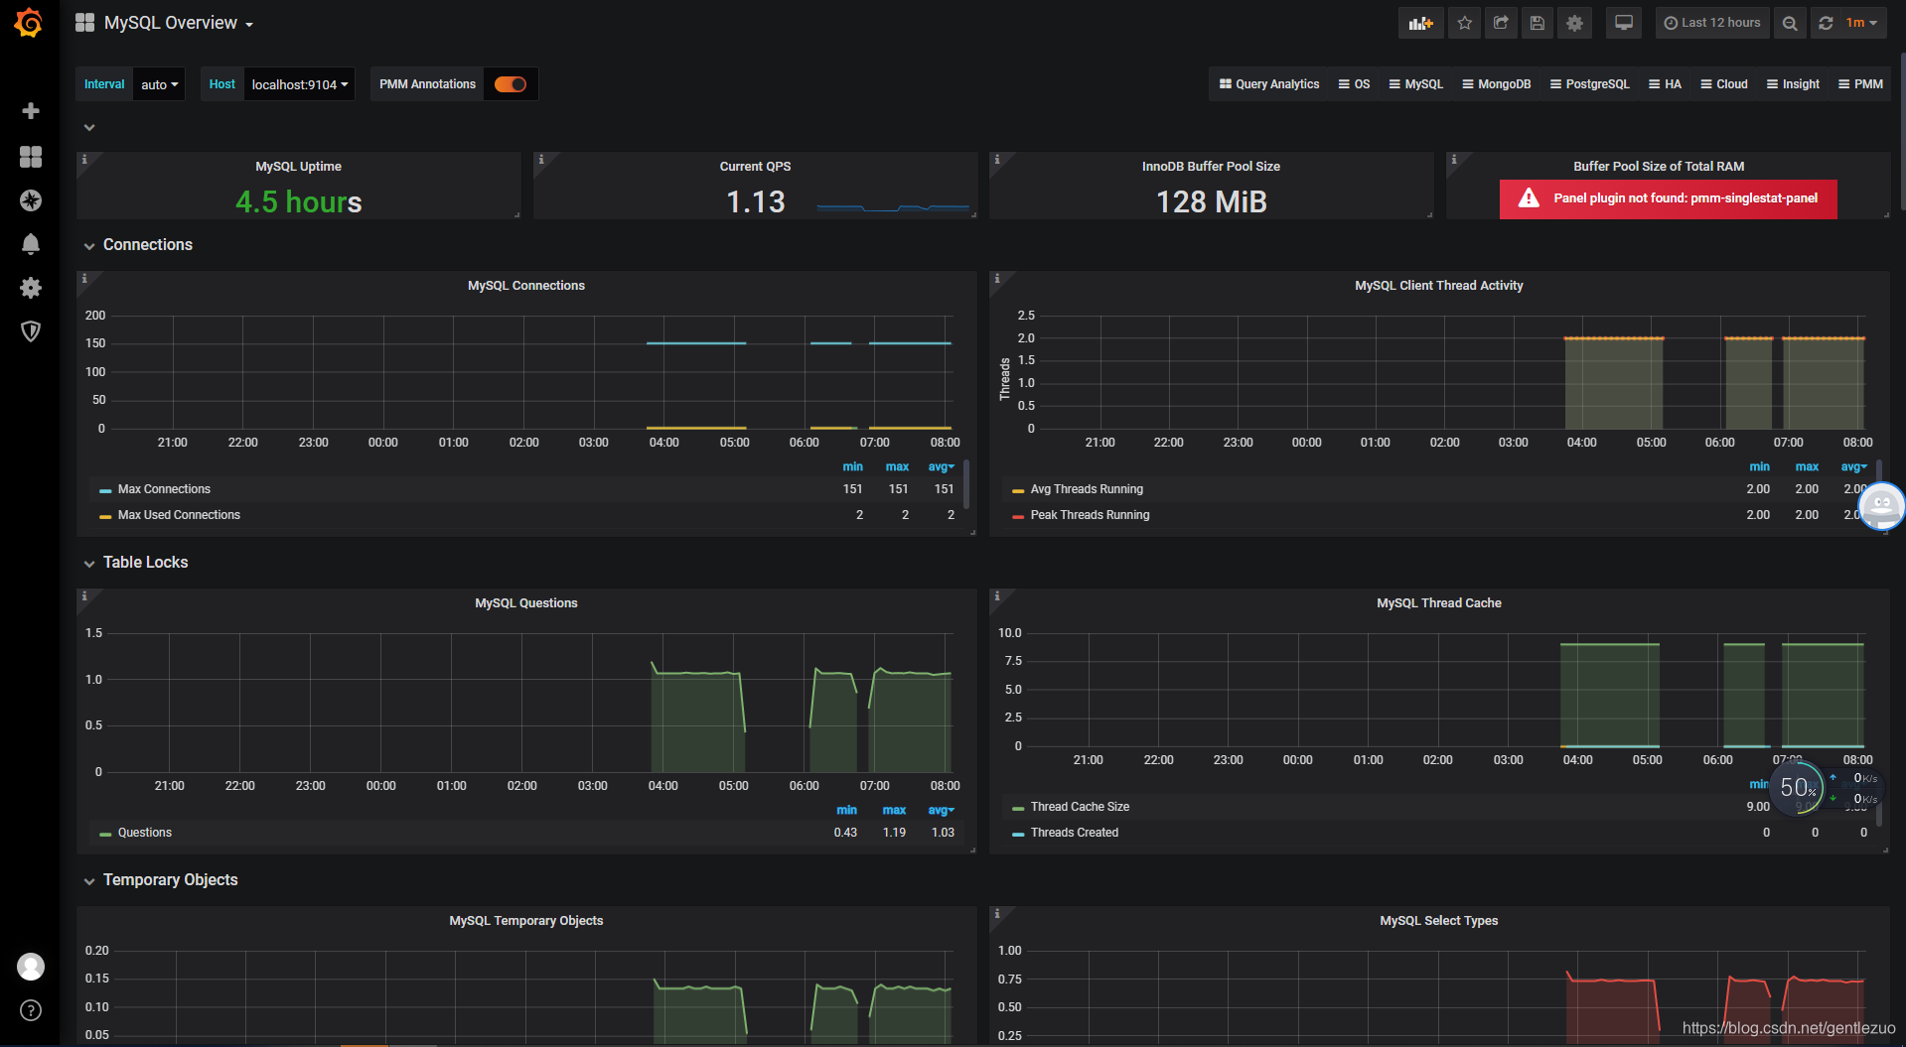Open Explore compass icon in sidebar
The width and height of the screenshot is (1906, 1047).
(31, 200)
